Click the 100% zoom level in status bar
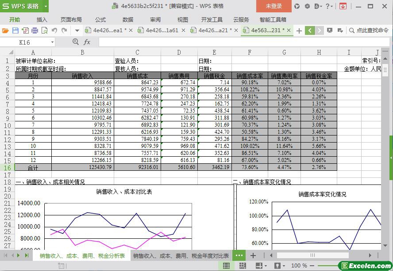The height and width of the screenshot is (271, 393). pyautogui.click(x=299, y=266)
